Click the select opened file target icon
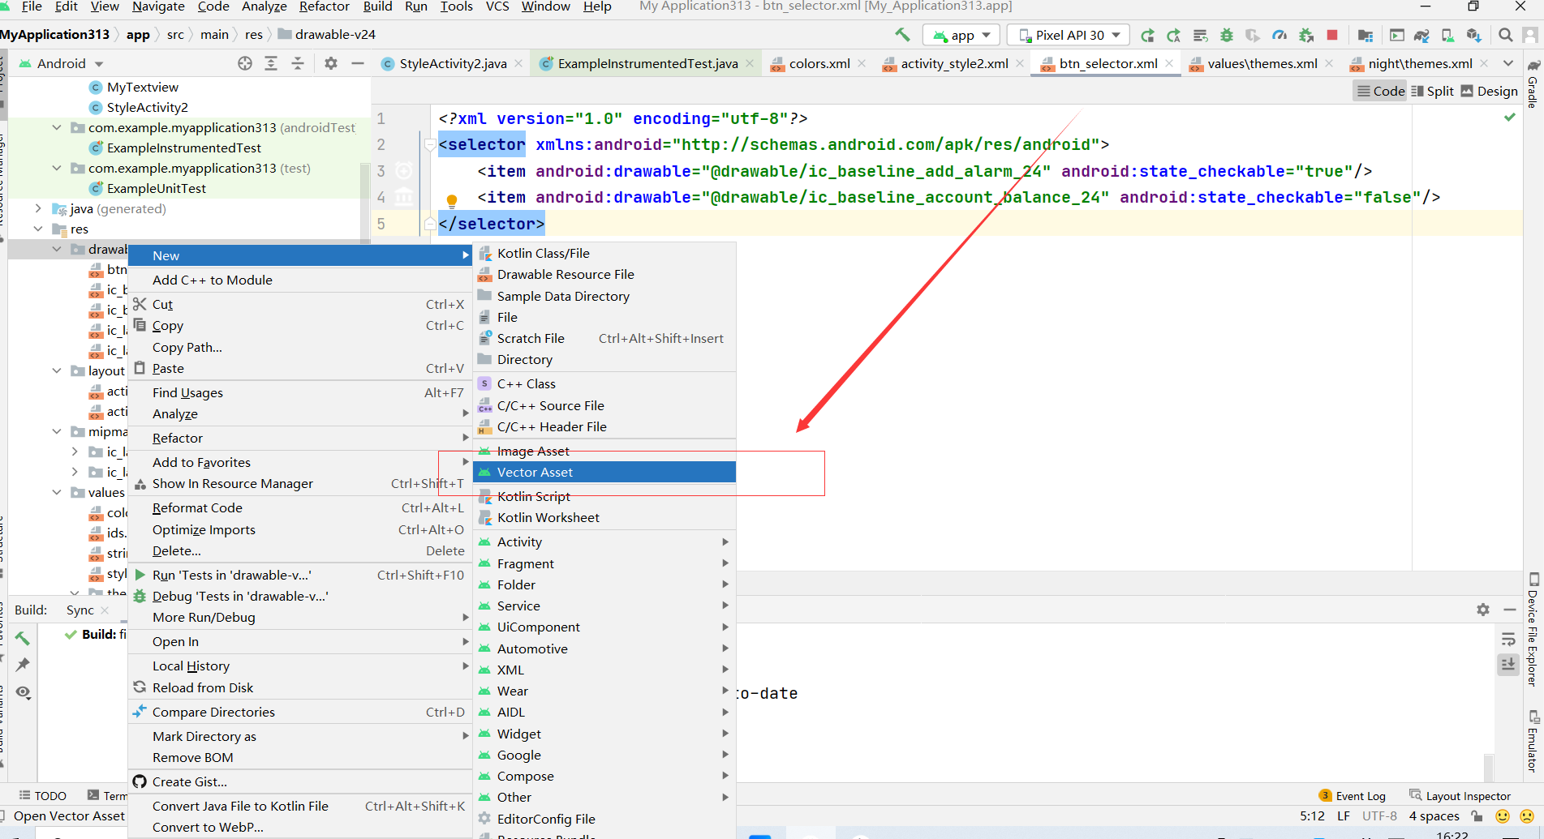The height and width of the screenshot is (839, 1544). (244, 63)
